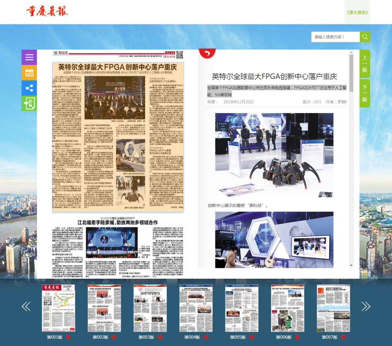Open page thumbnail 第002版
The width and height of the screenshot is (392, 346).
(x=104, y=308)
